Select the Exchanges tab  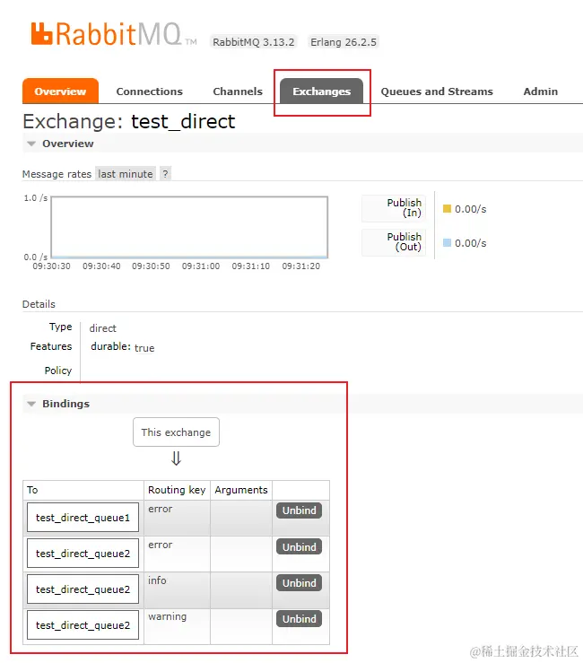point(322,91)
